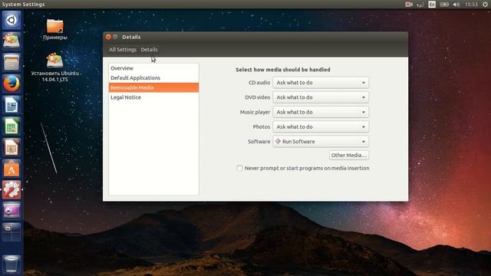Toggle Never prompt or start programs checkbox
This screenshot has width=491, height=276.
click(239, 169)
